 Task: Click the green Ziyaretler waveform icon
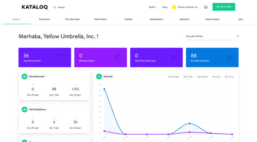coord(99,76)
